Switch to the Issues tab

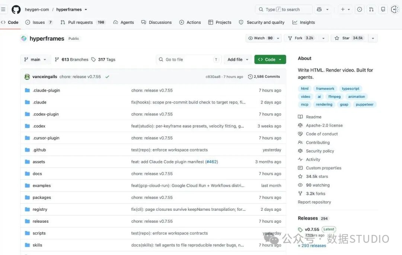39,22
